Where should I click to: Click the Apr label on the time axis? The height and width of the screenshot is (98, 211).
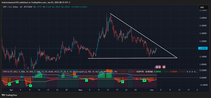pyautogui.click(x=12, y=90)
